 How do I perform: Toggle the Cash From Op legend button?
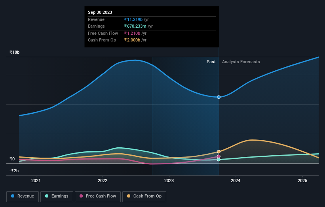(x=144, y=196)
